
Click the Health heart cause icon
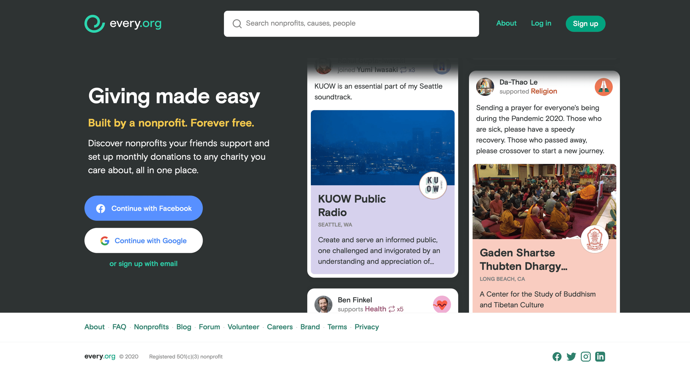click(442, 305)
